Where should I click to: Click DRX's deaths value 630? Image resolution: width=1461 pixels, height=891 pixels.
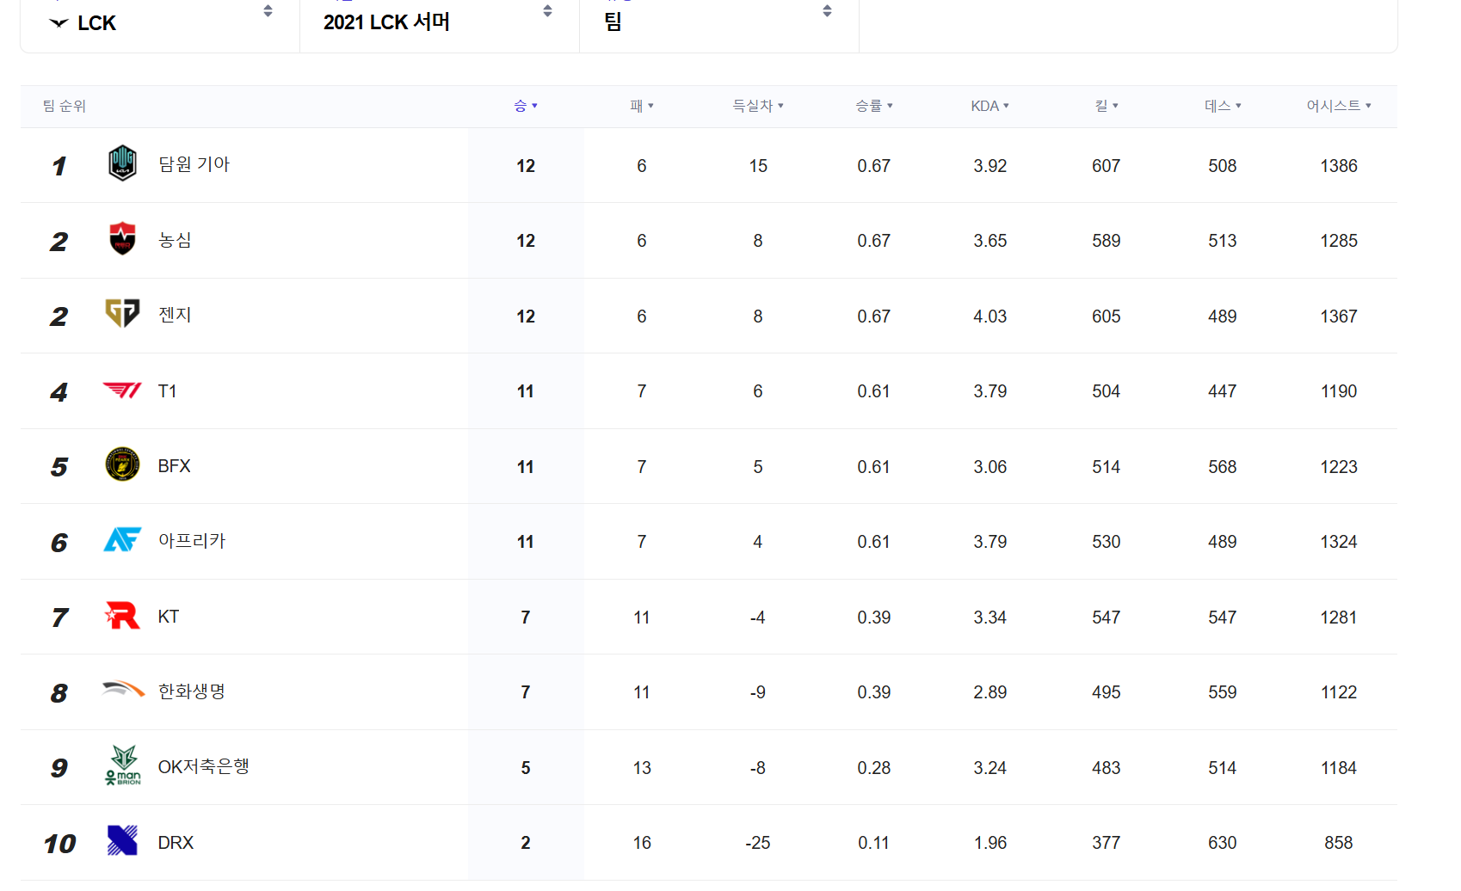click(1223, 843)
